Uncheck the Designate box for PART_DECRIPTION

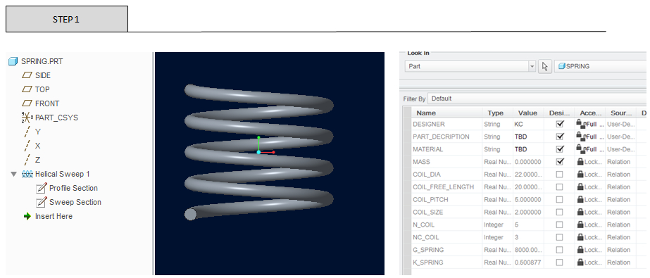(x=560, y=137)
